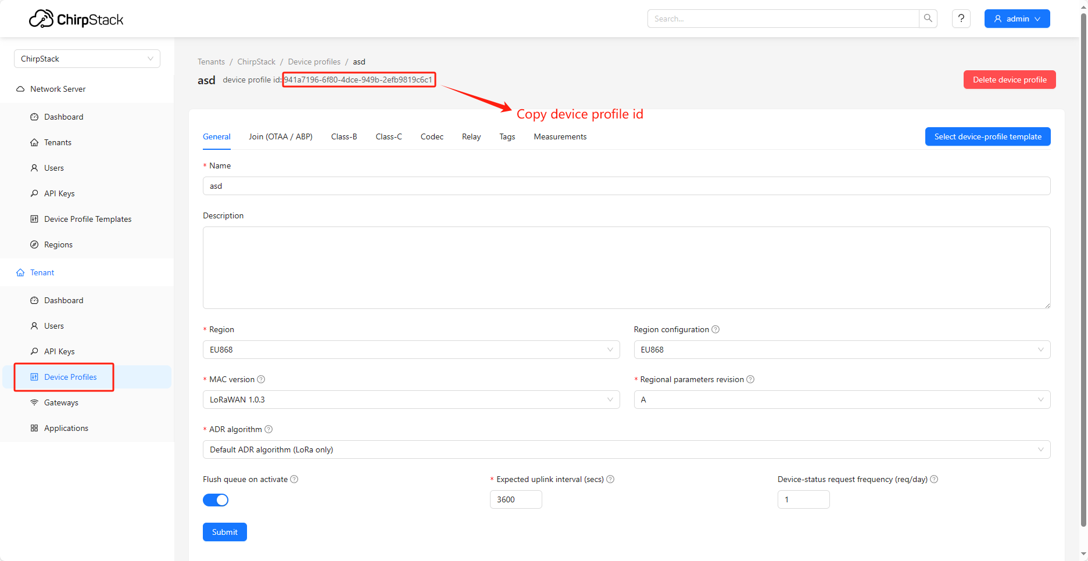Open the ADR algorithm dropdown
This screenshot has width=1088, height=561.
(x=627, y=449)
